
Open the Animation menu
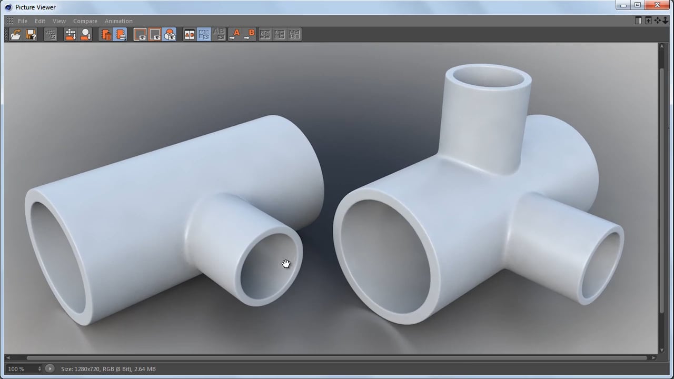(118, 21)
